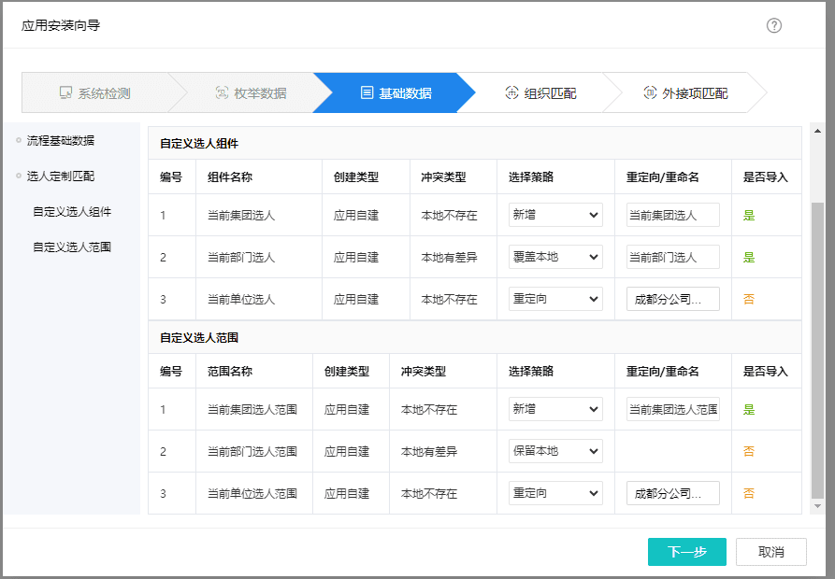Open the 组织匹配 step

pyautogui.click(x=541, y=93)
